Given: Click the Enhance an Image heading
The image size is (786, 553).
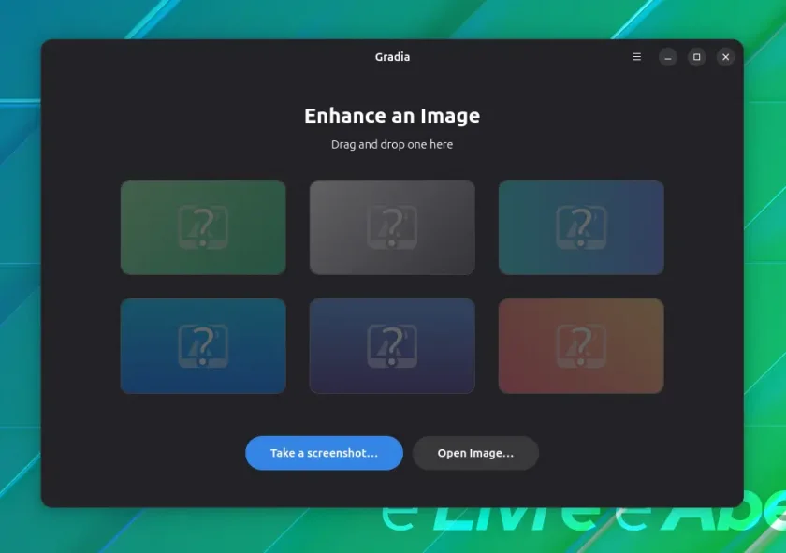Looking at the screenshot, I should (x=392, y=116).
